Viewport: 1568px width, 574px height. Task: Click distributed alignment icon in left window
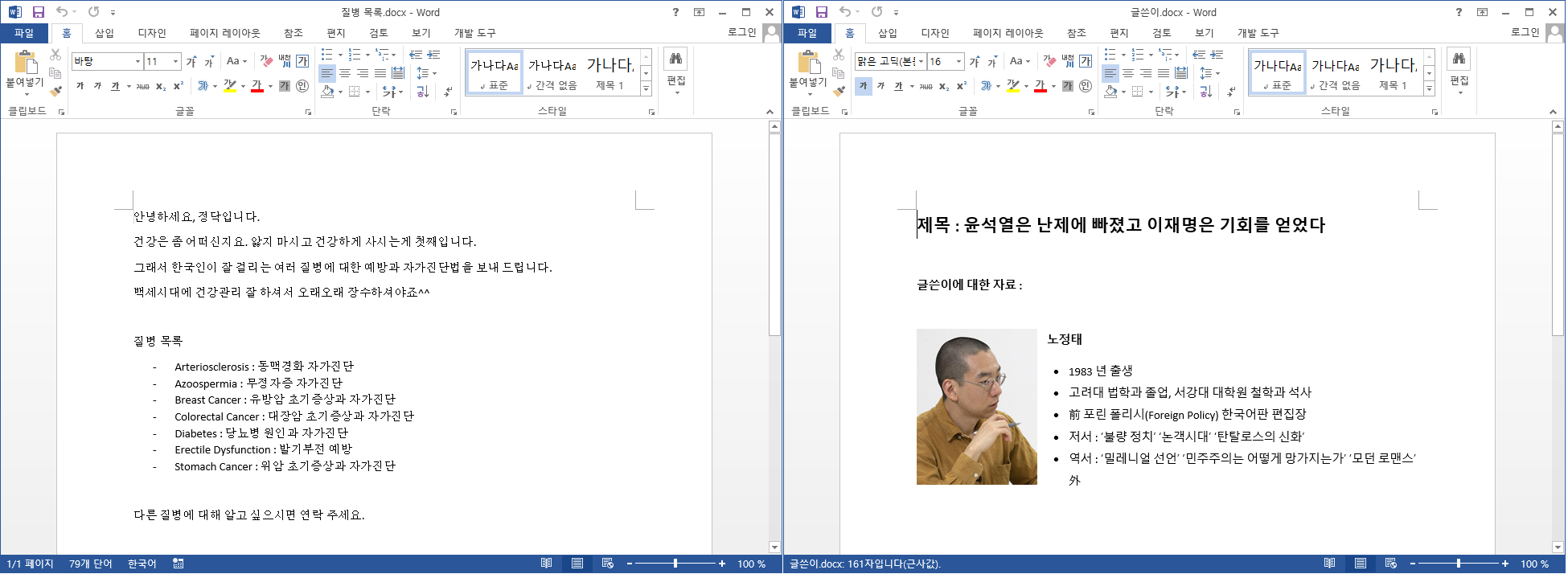click(x=398, y=73)
